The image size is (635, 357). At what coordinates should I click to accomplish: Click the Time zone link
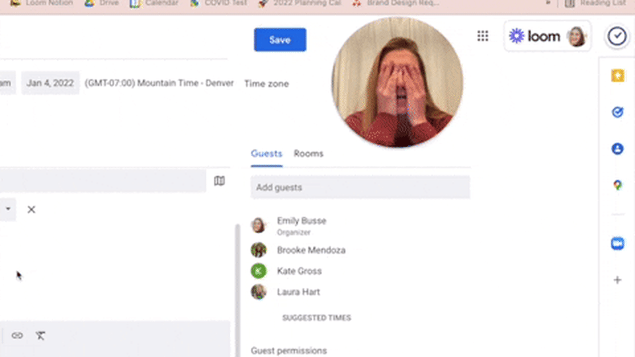coord(266,84)
